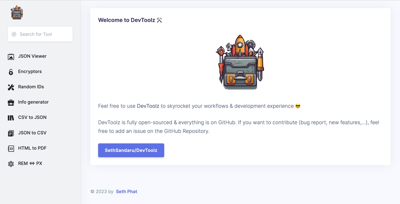The image size is (400, 204).
Task: Click the bold DevToolz word in description
Action: pyautogui.click(x=148, y=106)
